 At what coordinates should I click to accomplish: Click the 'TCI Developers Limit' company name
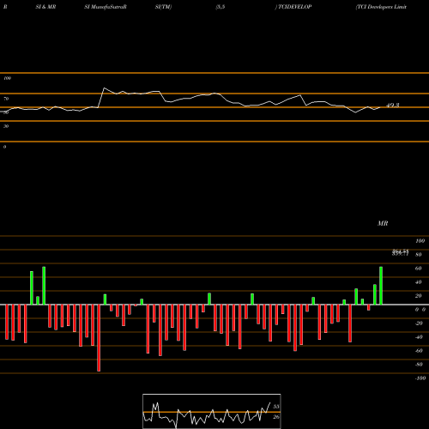click(x=381, y=7)
